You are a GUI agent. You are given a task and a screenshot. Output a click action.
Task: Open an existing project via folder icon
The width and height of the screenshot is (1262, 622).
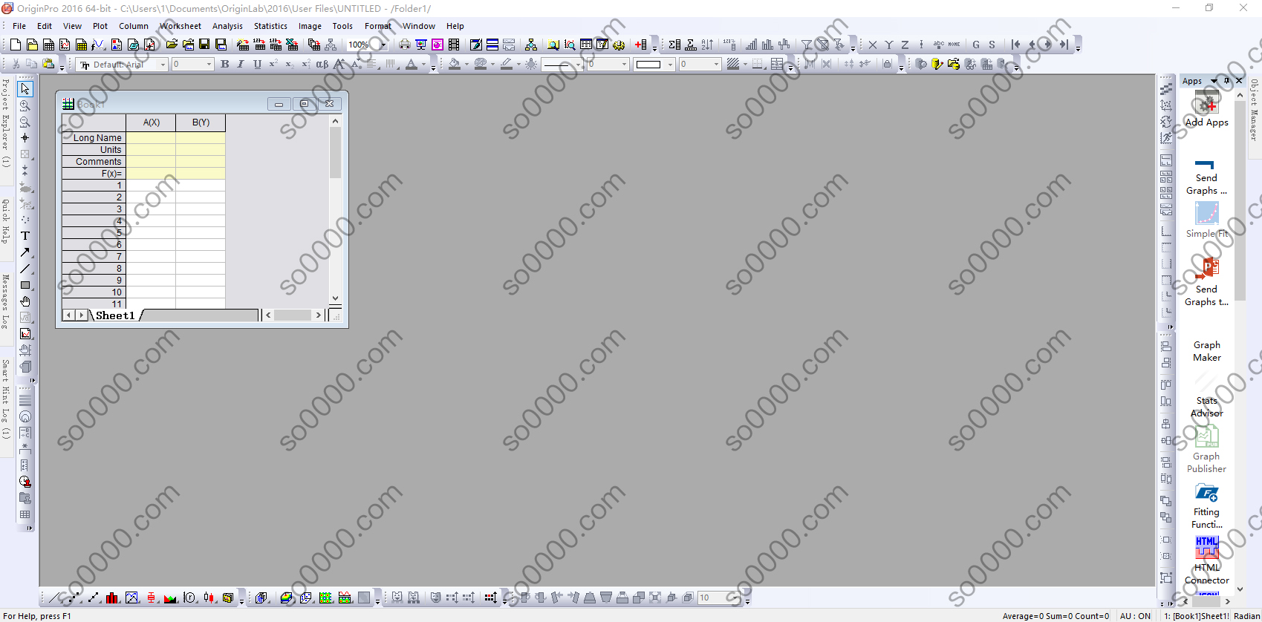coord(172,45)
